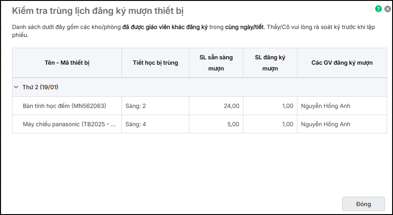Click Nguyễn Hồng Anh in the Máy chiếu row
This screenshot has height=215, width=393.
pyautogui.click(x=326, y=124)
